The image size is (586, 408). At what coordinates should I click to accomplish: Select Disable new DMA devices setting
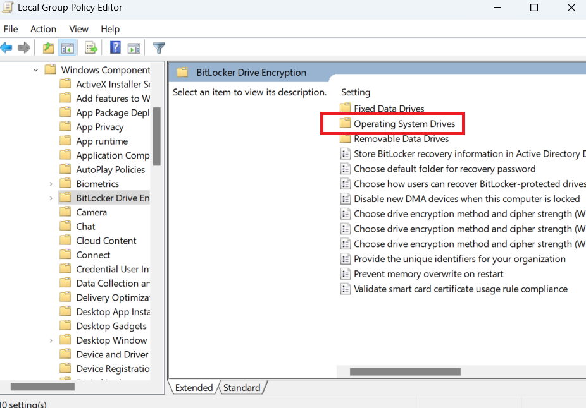tap(467, 199)
